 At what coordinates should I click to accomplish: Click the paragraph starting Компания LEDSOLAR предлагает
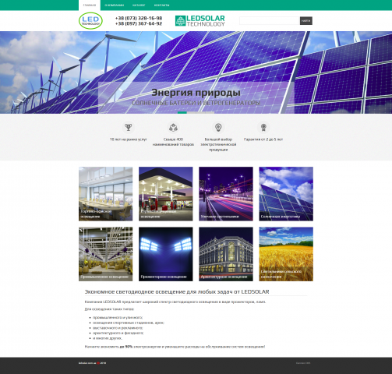(x=175, y=302)
